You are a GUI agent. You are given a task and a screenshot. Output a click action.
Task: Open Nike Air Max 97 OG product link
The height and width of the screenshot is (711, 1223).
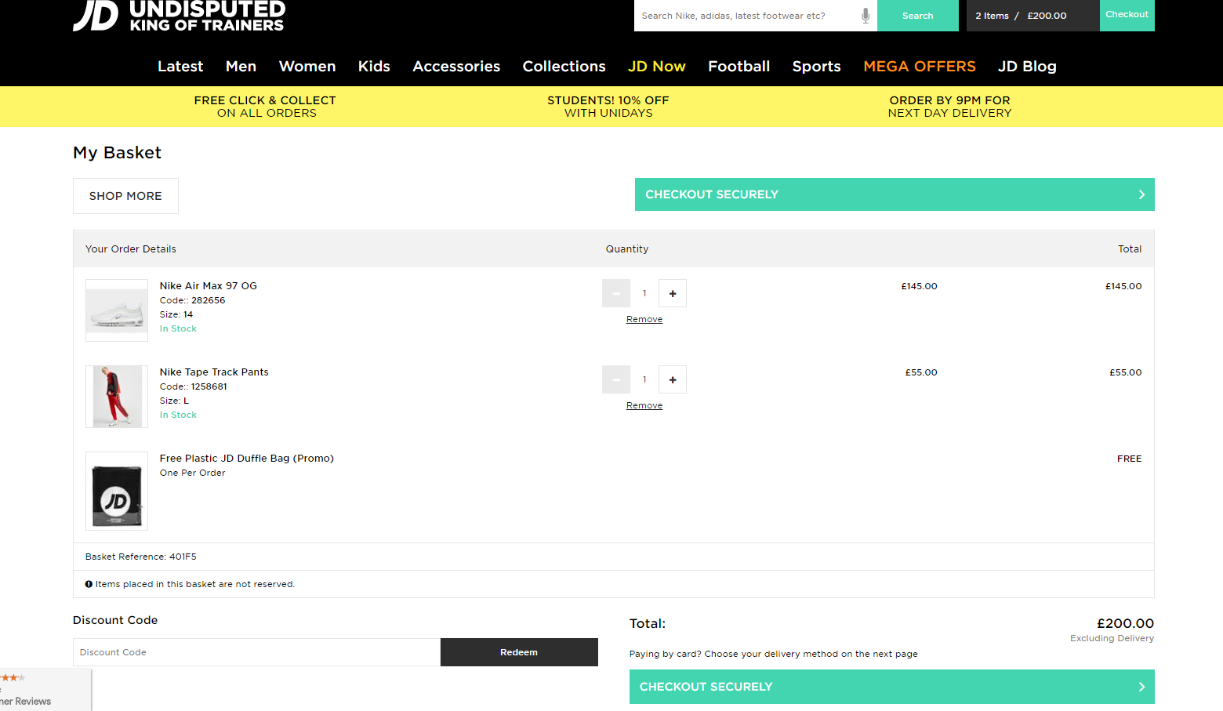209,286
